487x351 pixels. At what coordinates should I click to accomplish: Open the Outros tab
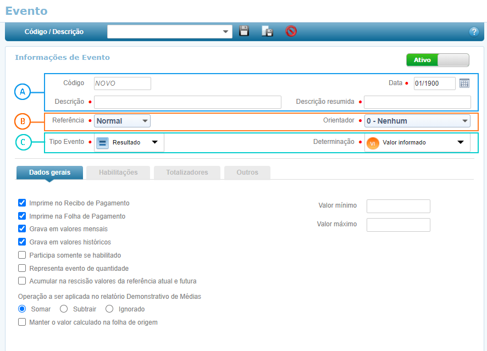click(x=247, y=172)
